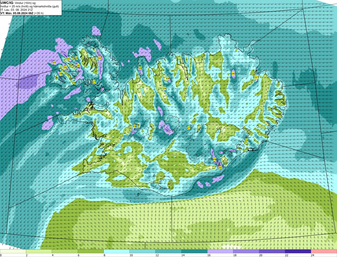The image size is (337, 257).
Task: Click the yellow gust label 30 by the southeast coast
Action: [x=220, y=167]
